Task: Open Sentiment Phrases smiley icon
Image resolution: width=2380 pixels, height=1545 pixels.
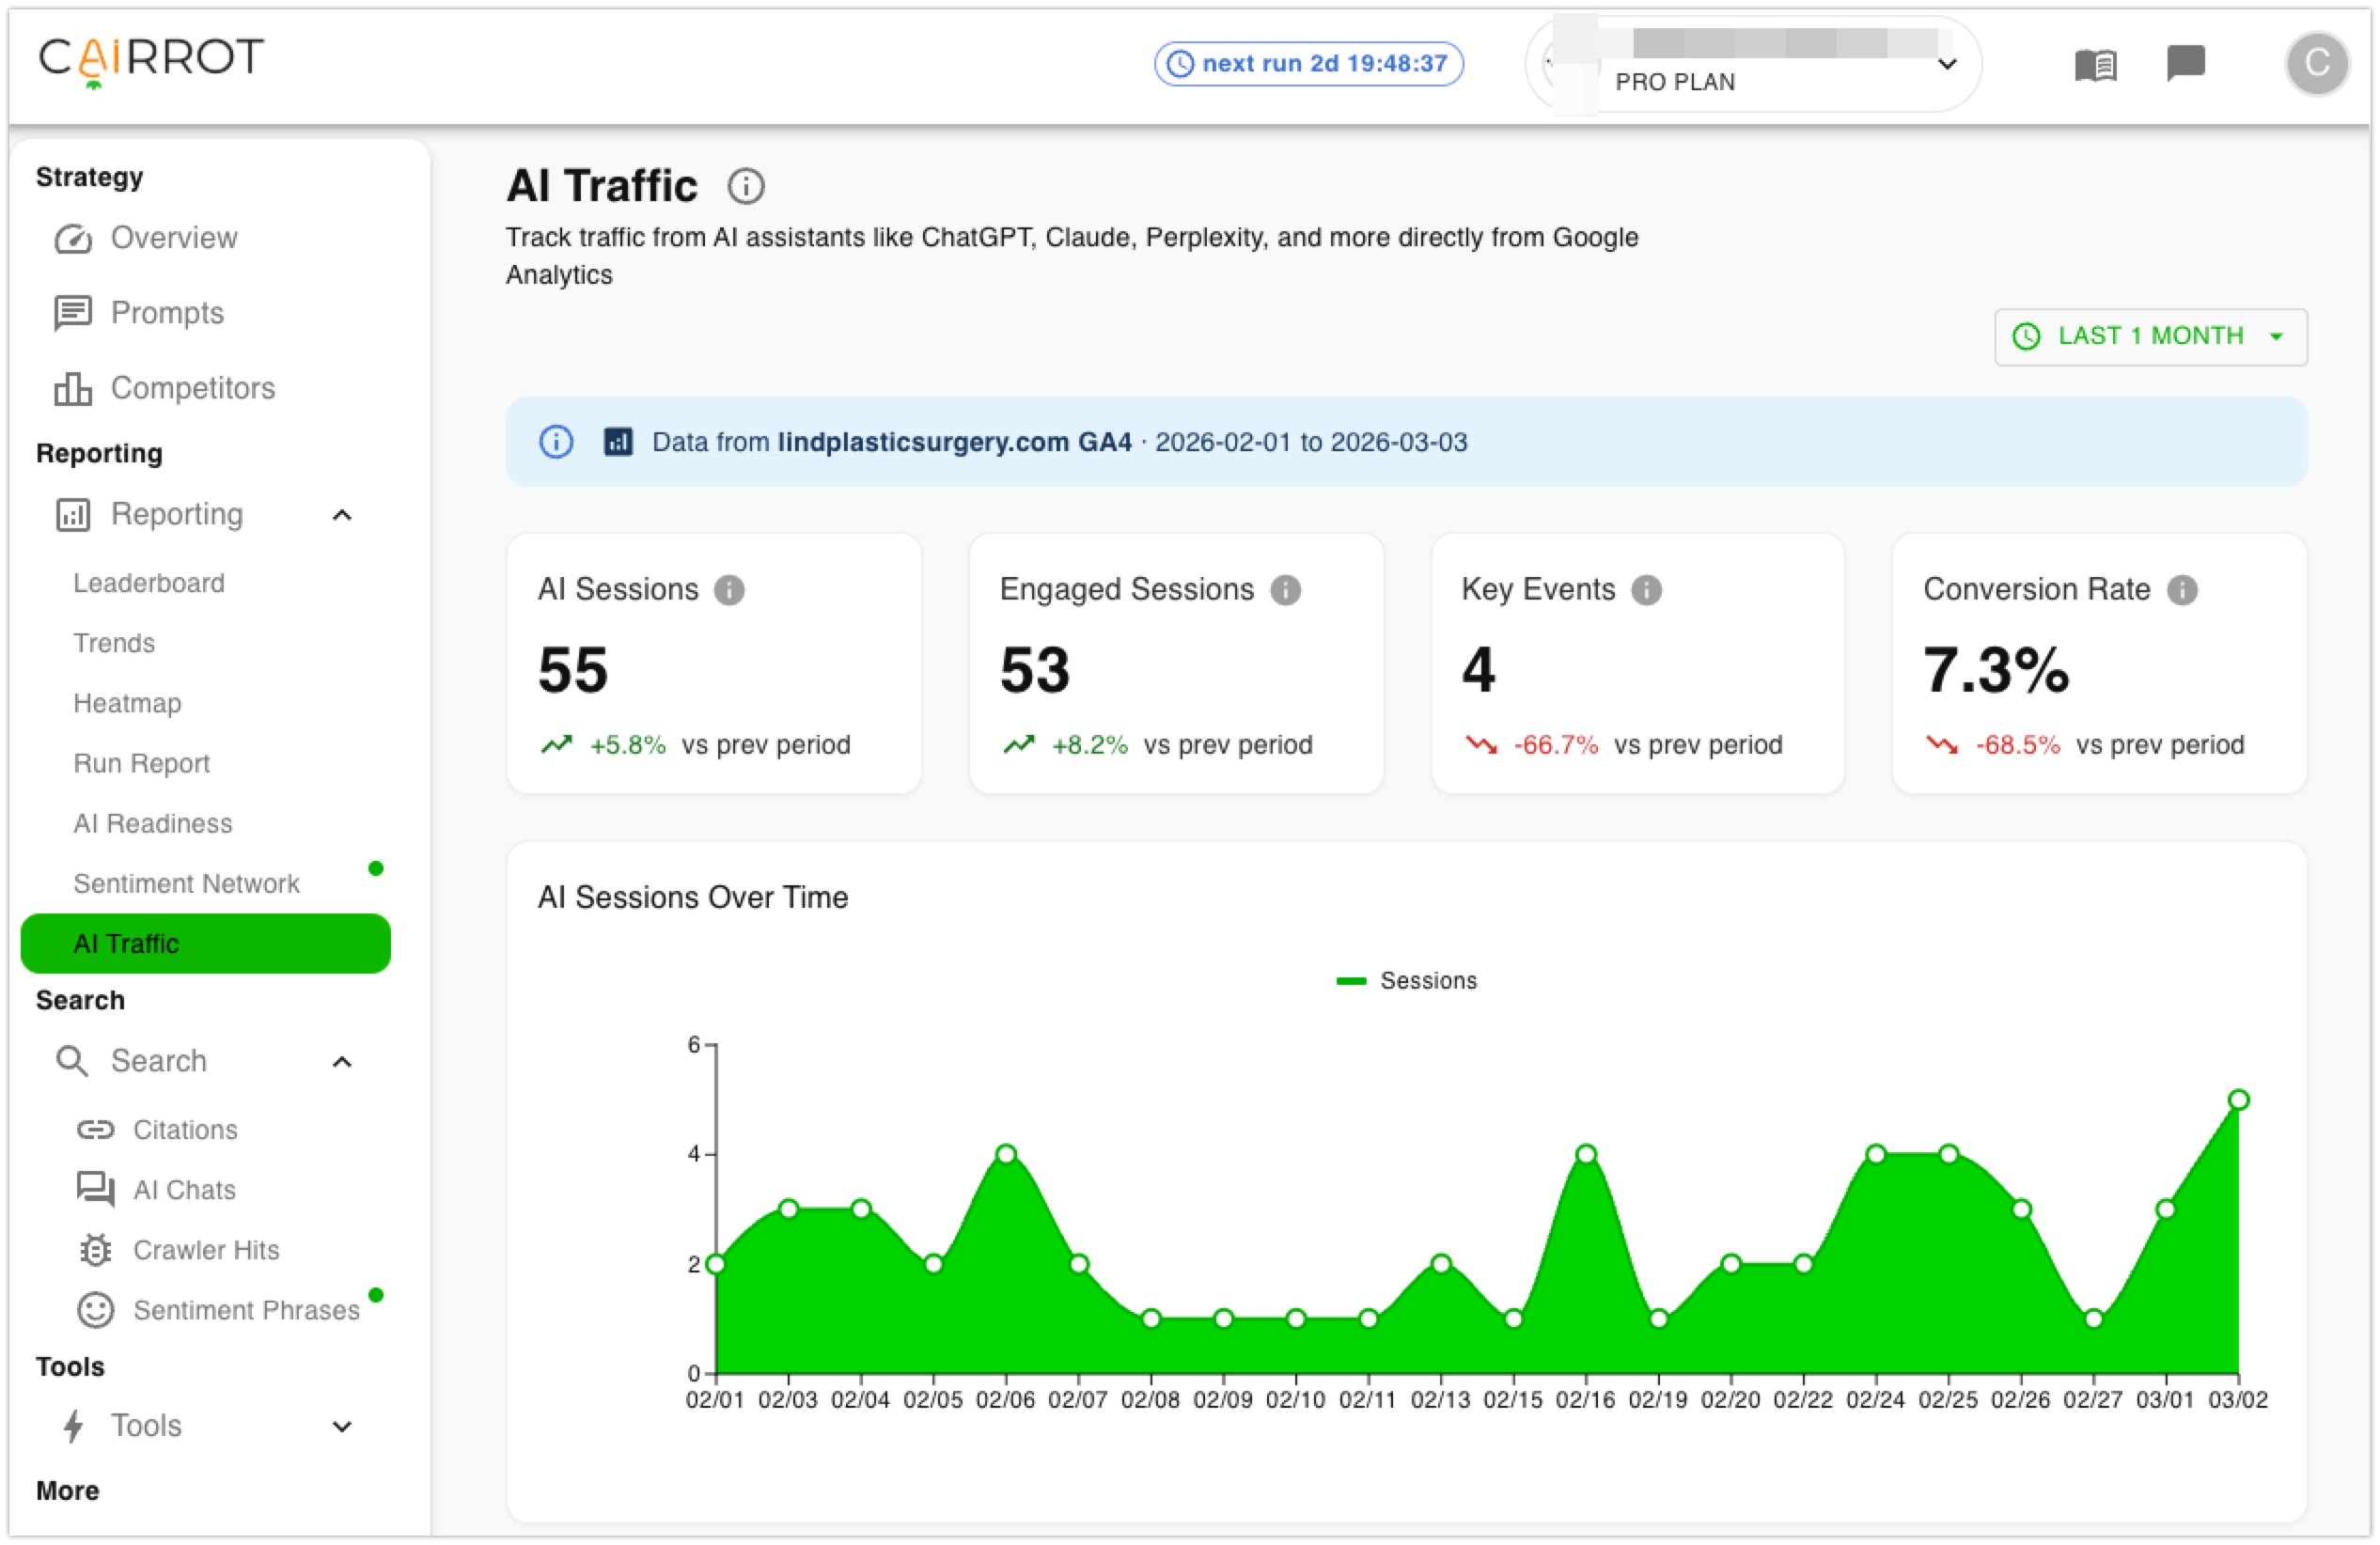Action: (x=95, y=1310)
